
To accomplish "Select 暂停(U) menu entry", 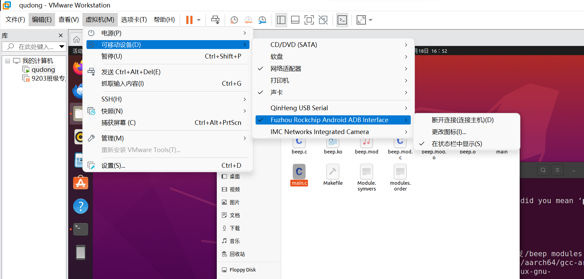I will [x=168, y=56].
